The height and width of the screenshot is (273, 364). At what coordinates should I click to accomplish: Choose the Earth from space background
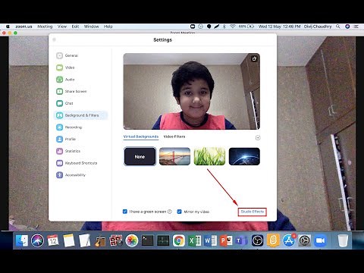(x=244, y=156)
